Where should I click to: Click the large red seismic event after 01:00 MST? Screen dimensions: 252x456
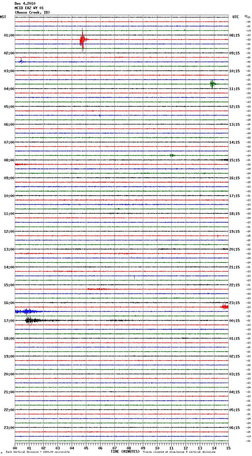point(83,40)
